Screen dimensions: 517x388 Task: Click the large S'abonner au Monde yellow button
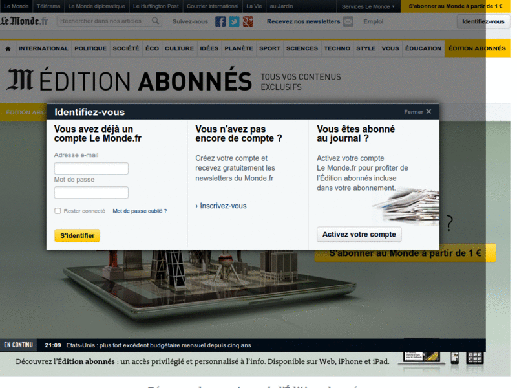pyautogui.click(x=405, y=253)
